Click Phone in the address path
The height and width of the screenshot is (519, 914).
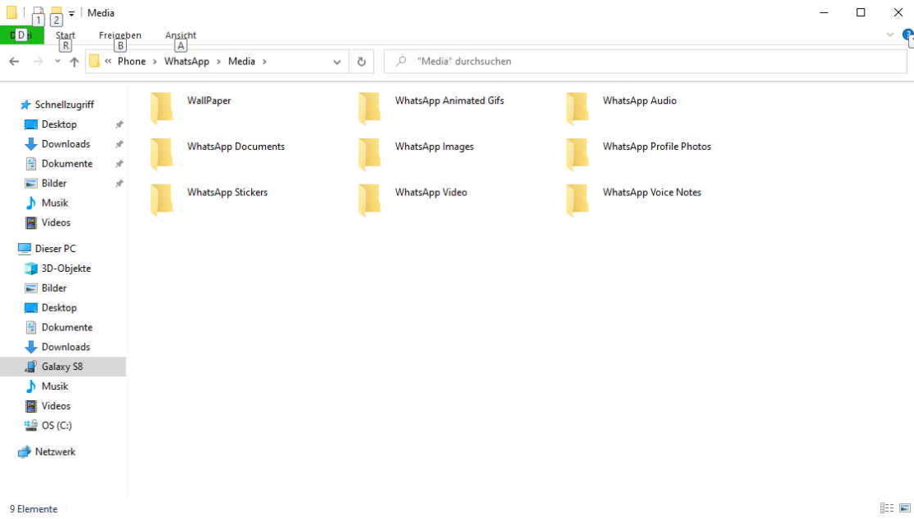click(x=132, y=61)
